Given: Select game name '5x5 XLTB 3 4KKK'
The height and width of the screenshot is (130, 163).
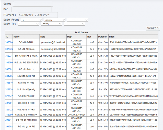Looking at the screenshot, I should [x=26, y=109].
